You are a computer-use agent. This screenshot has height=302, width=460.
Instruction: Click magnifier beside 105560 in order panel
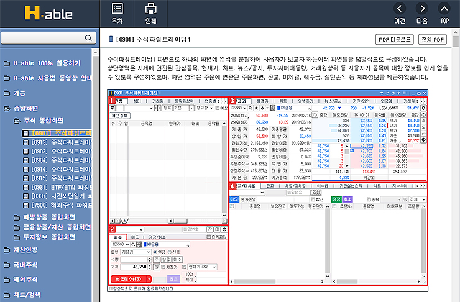(133, 244)
